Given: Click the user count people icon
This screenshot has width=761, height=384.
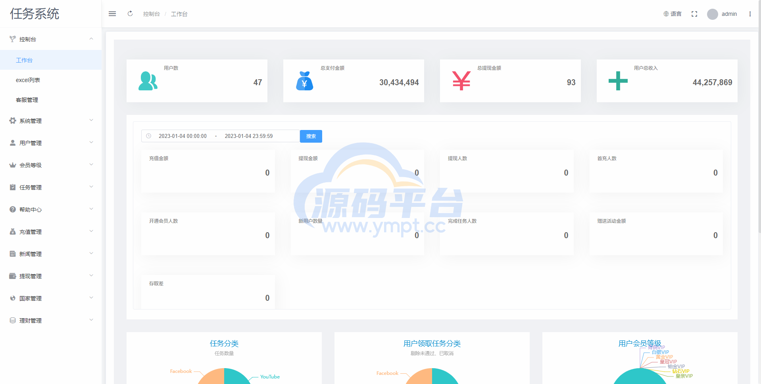Looking at the screenshot, I should (x=148, y=81).
